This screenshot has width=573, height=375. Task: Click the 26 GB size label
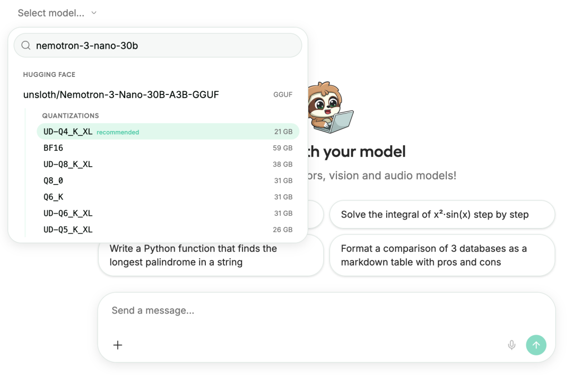pyautogui.click(x=282, y=230)
